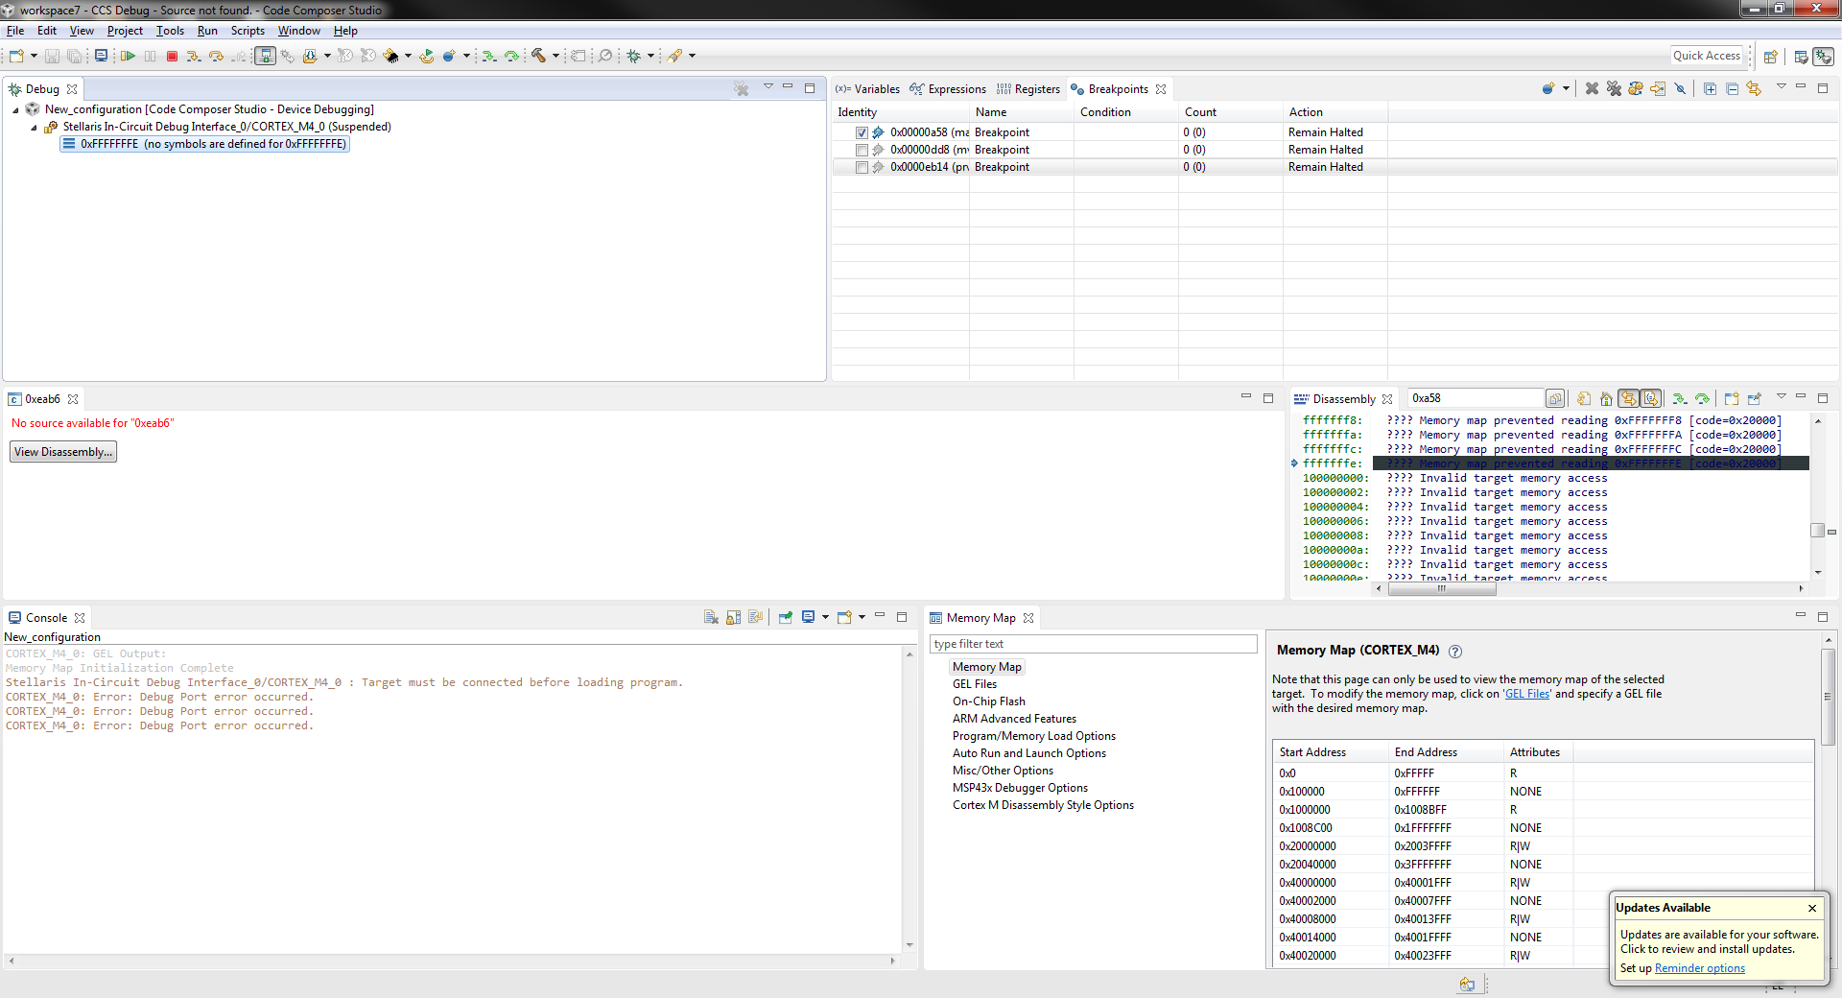Click the Disassembly horizontal scrollbar thumb
The width and height of the screenshot is (1842, 998).
click(1441, 588)
